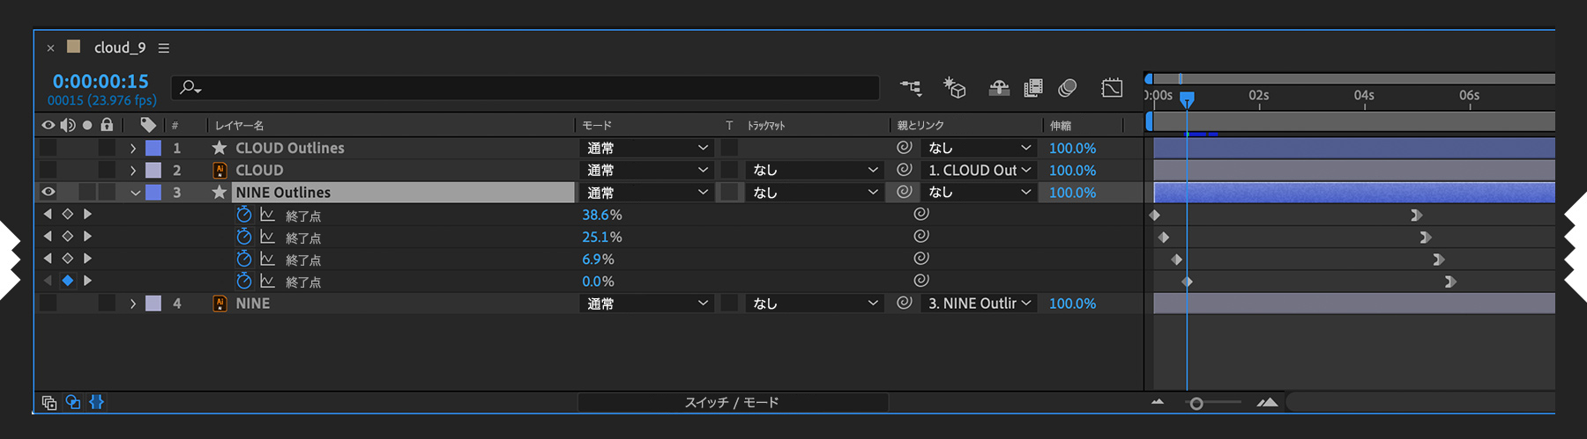
Task: Click the layer search field
Action: (x=529, y=87)
